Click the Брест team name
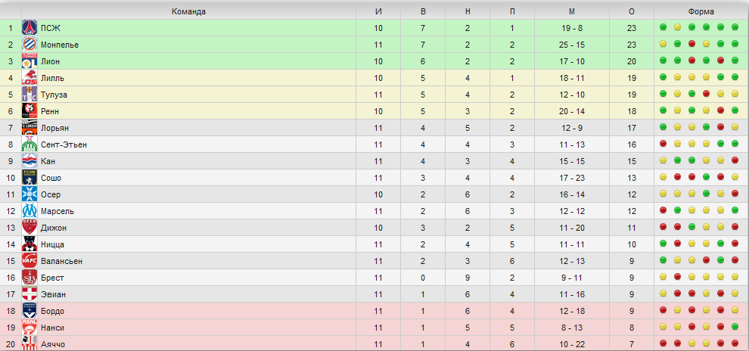The height and width of the screenshot is (351, 749). tap(52, 278)
